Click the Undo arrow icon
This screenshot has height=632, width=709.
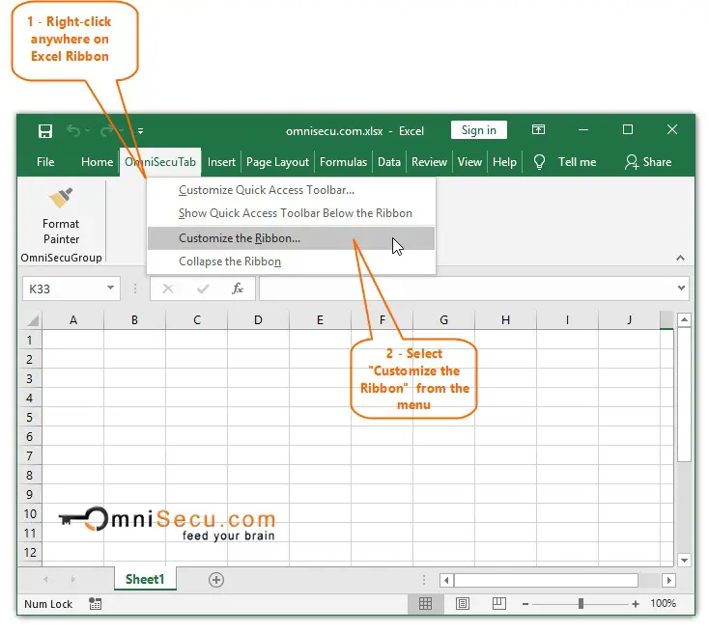point(73,131)
